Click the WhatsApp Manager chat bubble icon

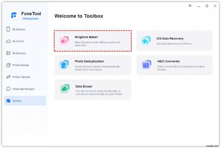(8, 89)
